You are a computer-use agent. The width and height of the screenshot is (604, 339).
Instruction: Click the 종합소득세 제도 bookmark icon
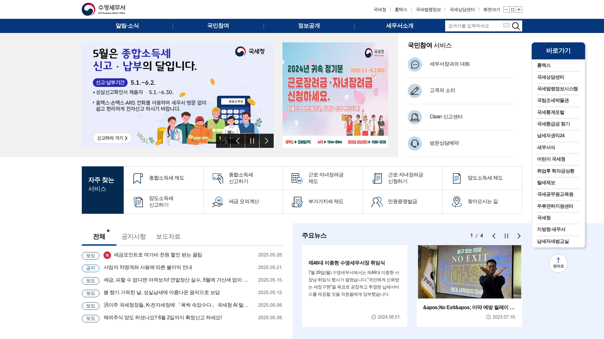138,178
